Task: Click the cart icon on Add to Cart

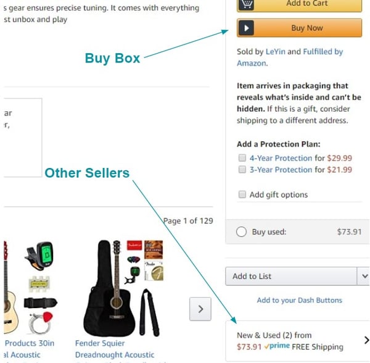Action: (x=247, y=4)
